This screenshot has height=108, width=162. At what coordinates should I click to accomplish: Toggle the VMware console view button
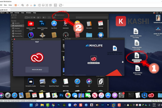coord(55,5)
